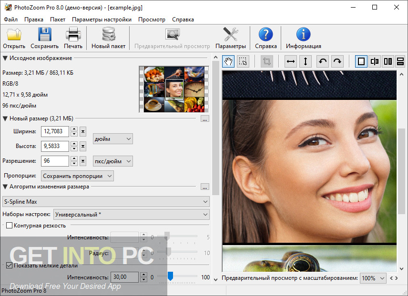Click the Контурная резкость Интенсивность slider
Screen dimensions: 408x296
click(x=167, y=236)
